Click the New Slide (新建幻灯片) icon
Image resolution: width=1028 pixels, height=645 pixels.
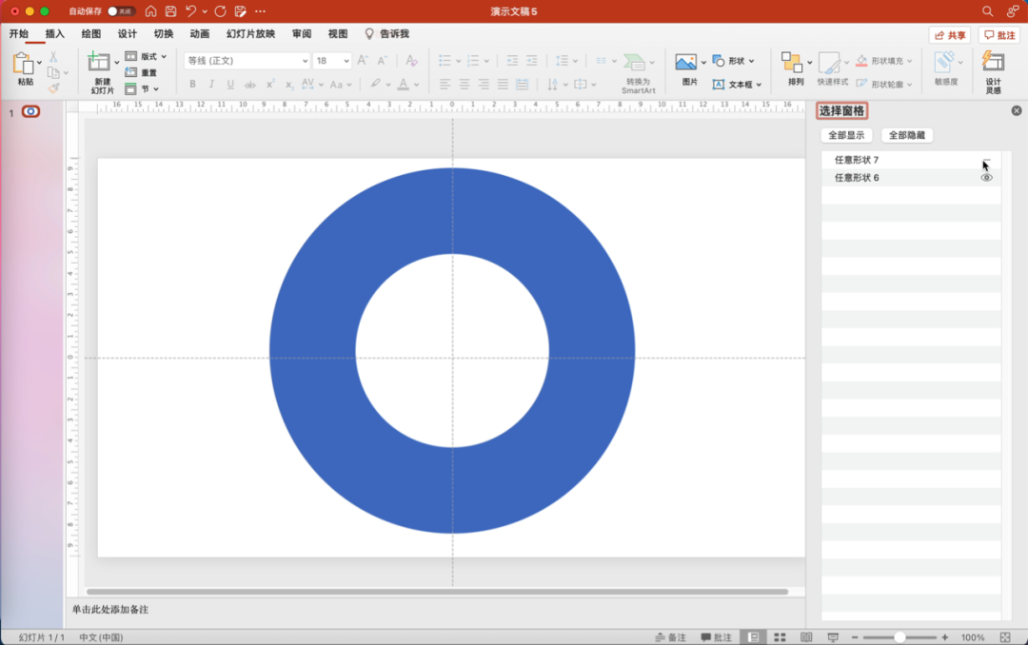(x=99, y=63)
